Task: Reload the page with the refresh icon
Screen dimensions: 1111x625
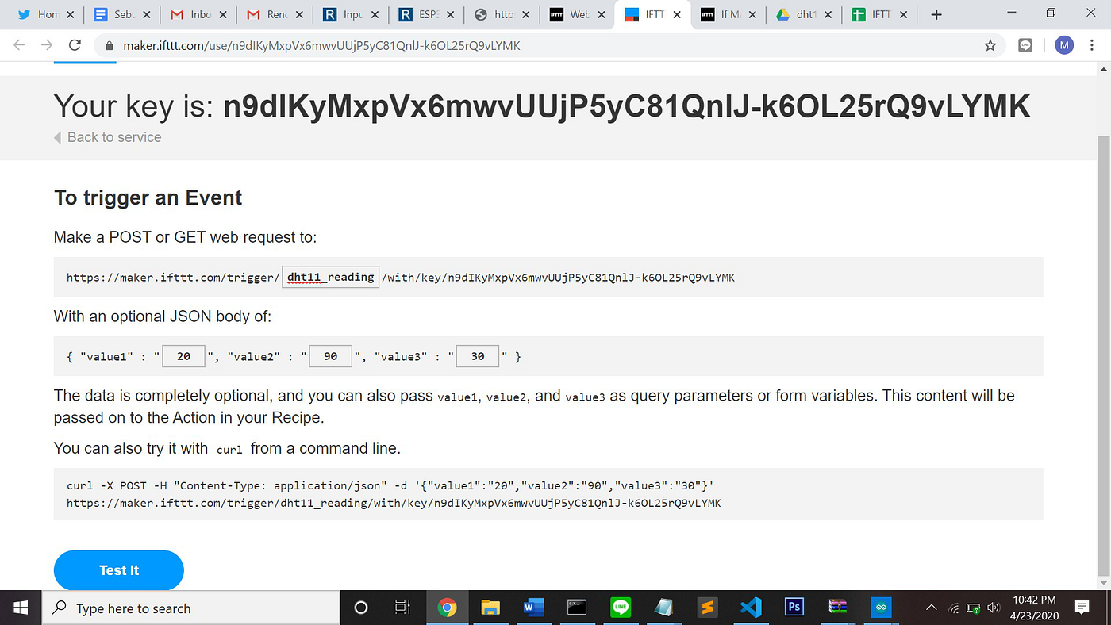Action: (x=74, y=45)
